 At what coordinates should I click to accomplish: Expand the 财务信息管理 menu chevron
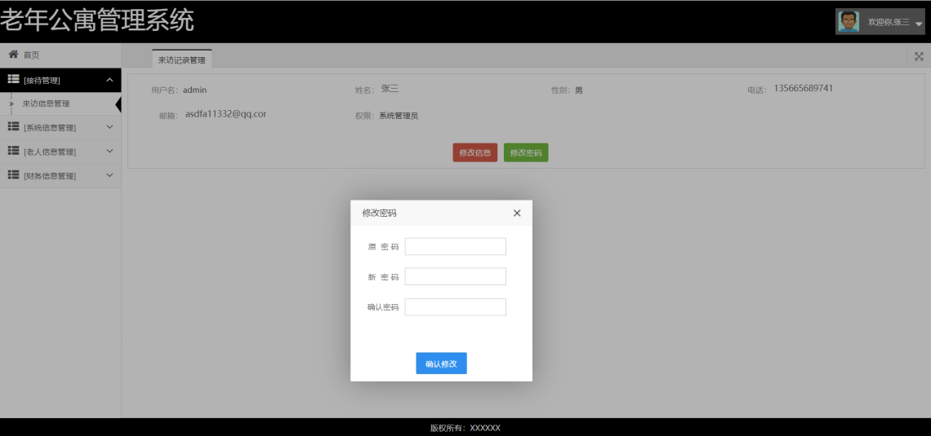click(x=109, y=175)
